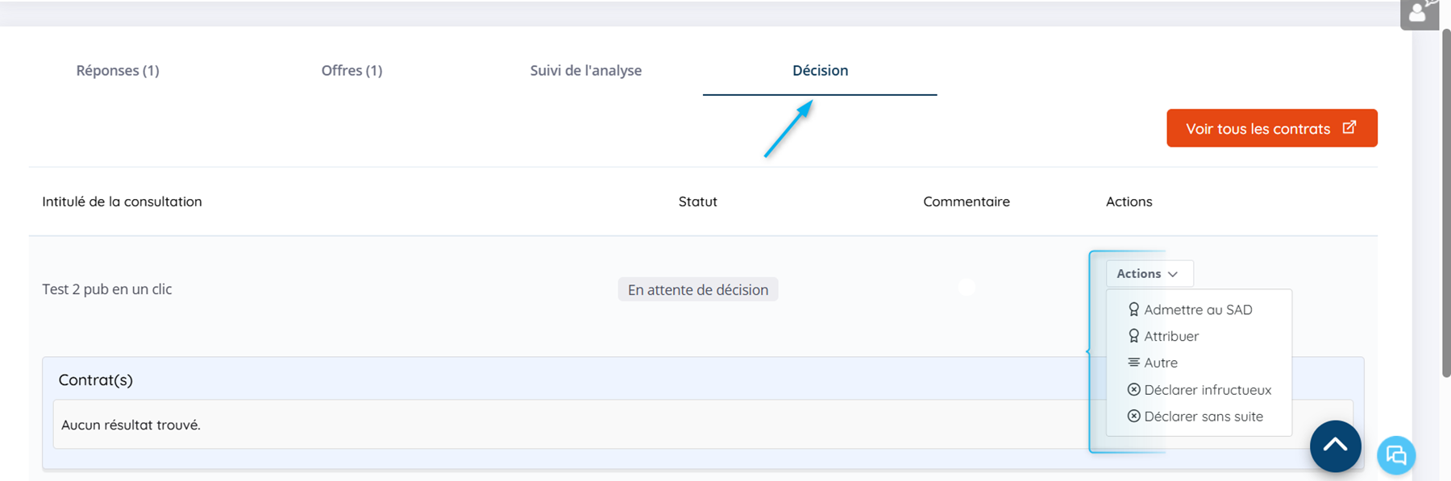Open the chat bubble widget
The image size is (1451, 481).
tap(1396, 455)
